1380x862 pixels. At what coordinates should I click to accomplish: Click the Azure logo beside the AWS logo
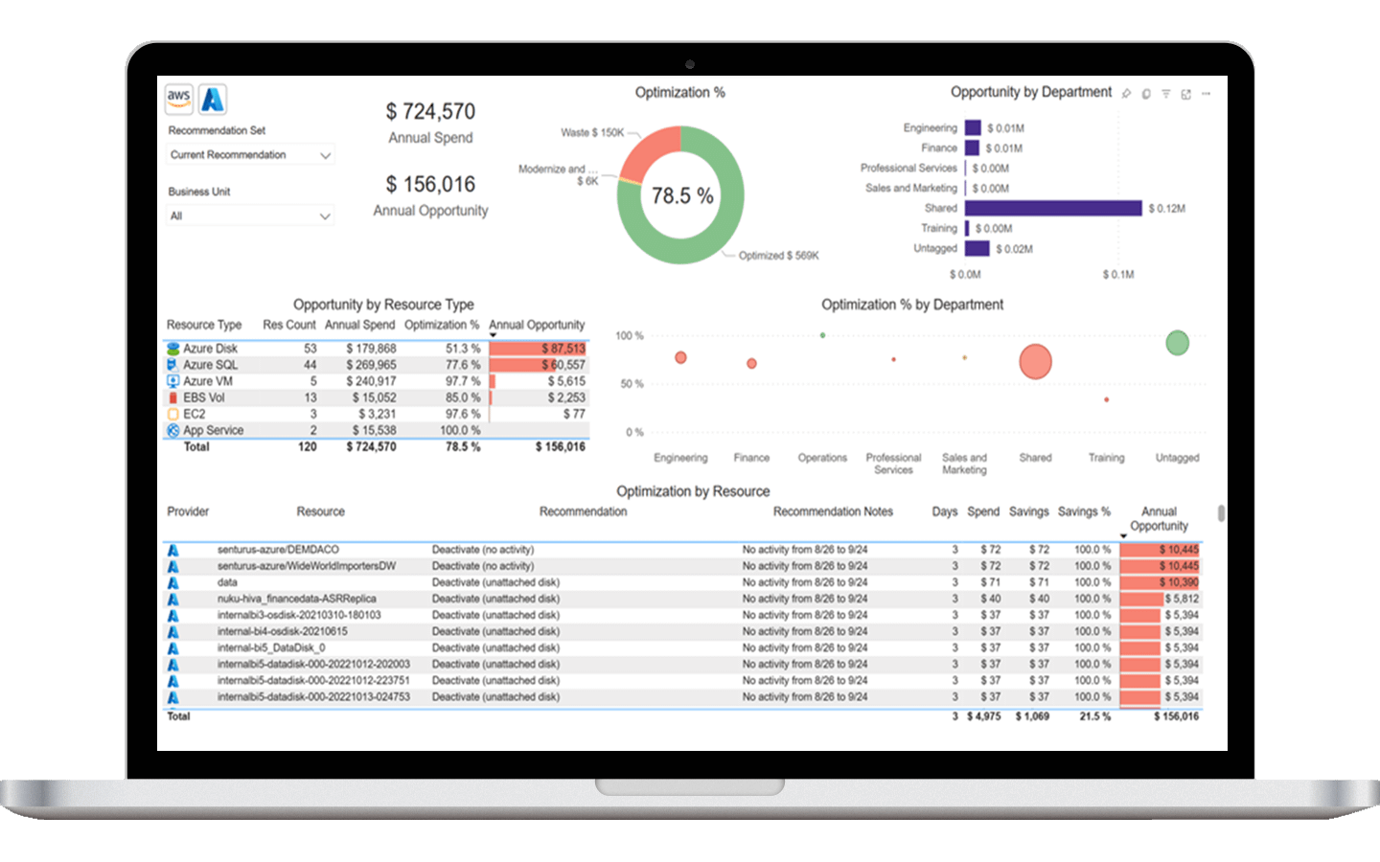212,97
